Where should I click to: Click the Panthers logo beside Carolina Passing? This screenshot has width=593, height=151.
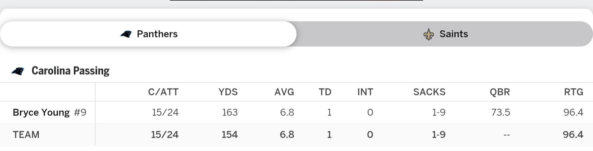point(17,71)
